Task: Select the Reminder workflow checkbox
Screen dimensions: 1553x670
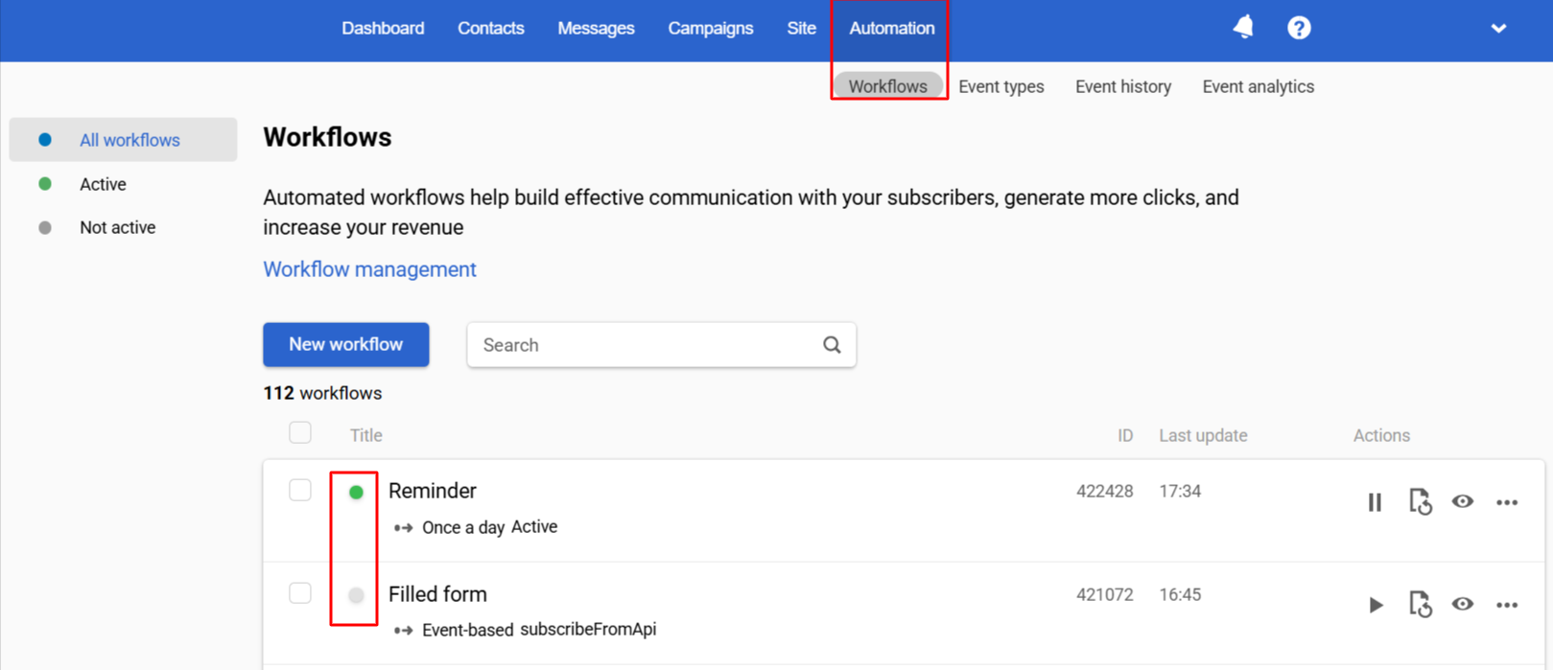Action: (300, 490)
